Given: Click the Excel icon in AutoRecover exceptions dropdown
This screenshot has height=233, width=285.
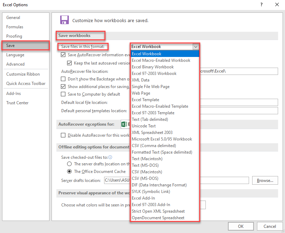Looking at the screenshot, I should pos(124,124).
